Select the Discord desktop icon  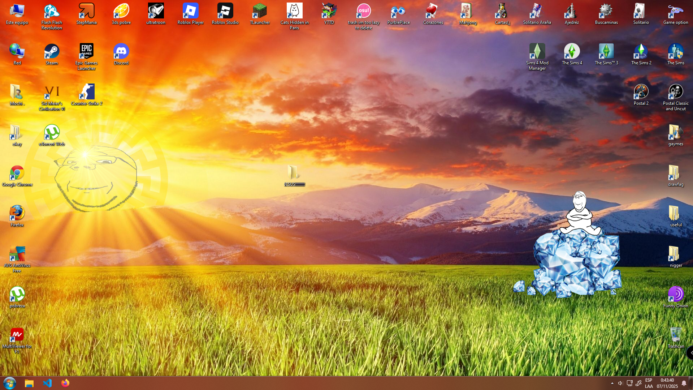coord(121,52)
